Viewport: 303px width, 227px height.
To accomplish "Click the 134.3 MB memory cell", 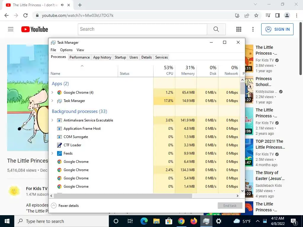I will [x=186, y=170].
